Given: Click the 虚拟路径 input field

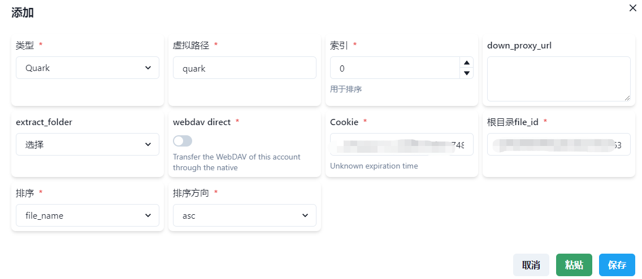Looking at the screenshot, I should point(244,68).
